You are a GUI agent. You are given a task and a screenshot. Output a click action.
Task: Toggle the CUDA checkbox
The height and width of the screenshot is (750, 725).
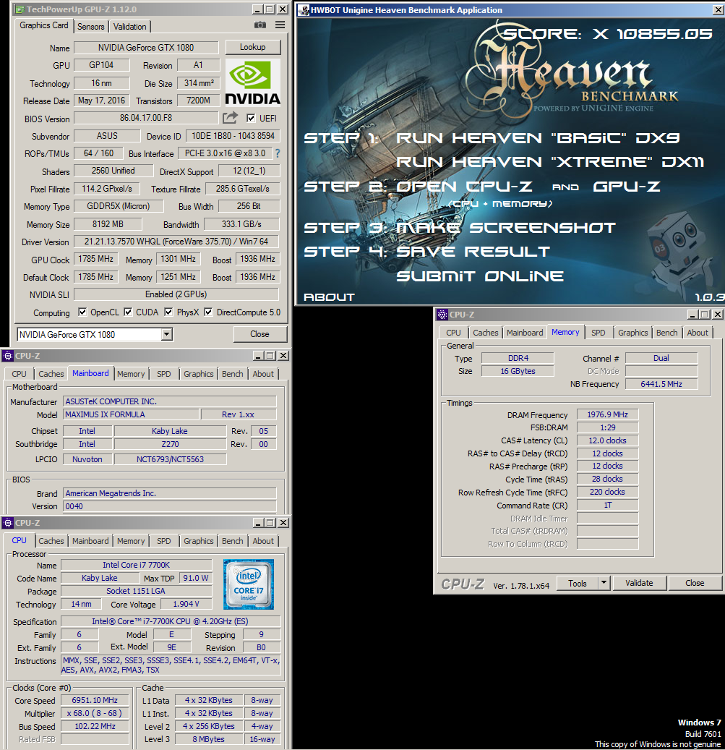[x=128, y=312]
